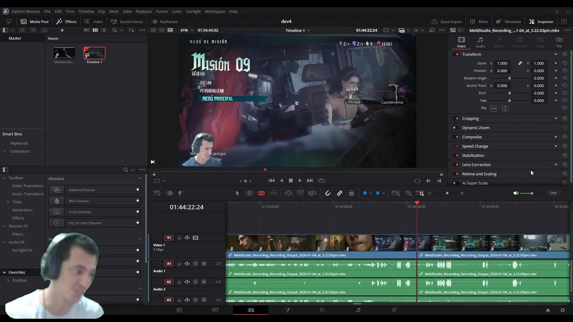Toggle the Position Lock icon
This screenshot has height=322, width=573.
pyautogui.click(x=351, y=193)
